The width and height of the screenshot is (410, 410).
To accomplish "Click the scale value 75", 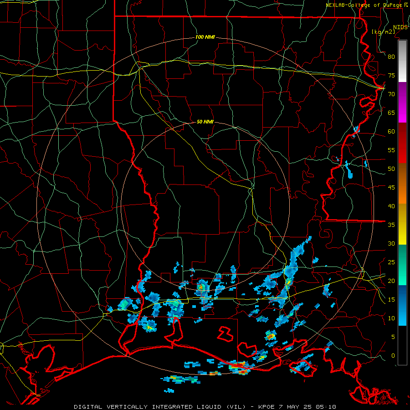I will [x=391, y=75].
